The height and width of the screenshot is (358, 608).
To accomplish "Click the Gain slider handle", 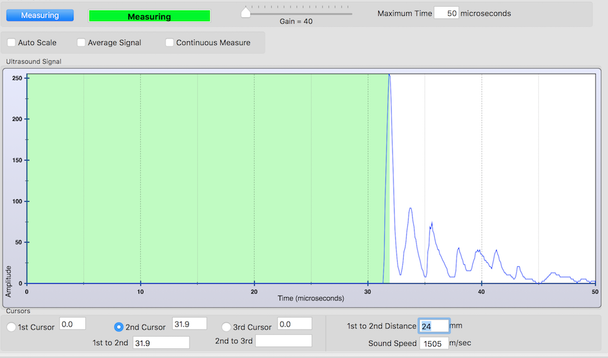I will [246, 12].
